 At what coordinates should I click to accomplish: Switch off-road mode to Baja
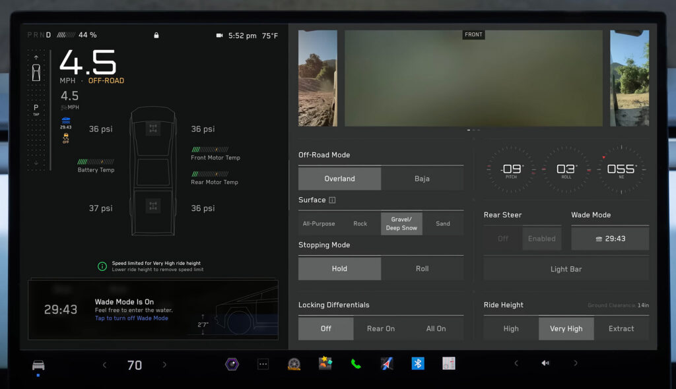coord(422,178)
